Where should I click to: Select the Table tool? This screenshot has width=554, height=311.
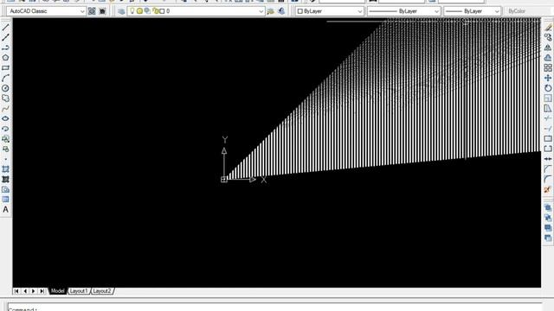(6, 200)
